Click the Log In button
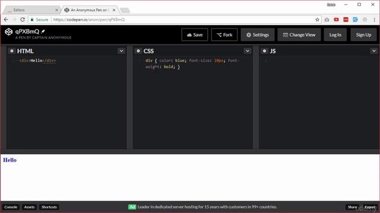Image resolution: width=380 pixels, height=213 pixels. [x=335, y=35]
